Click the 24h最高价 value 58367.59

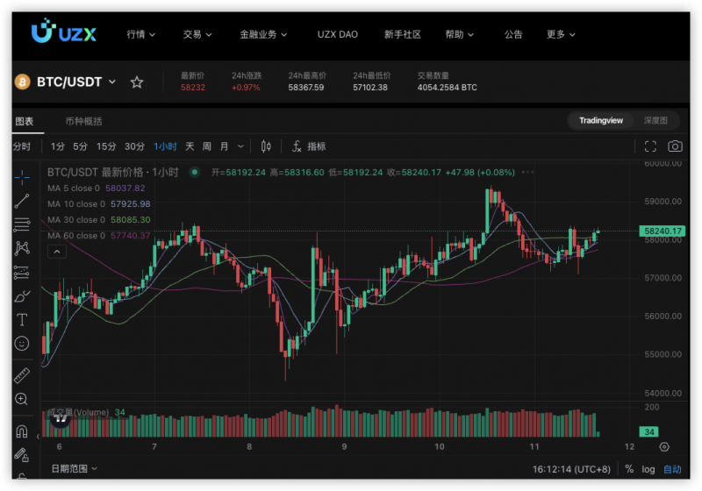pyautogui.click(x=305, y=87)
